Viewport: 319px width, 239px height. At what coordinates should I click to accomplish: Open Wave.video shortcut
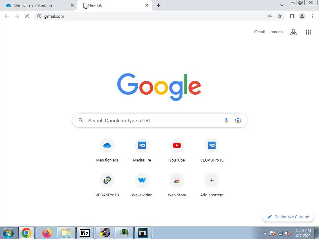click(x=142, y=185)
